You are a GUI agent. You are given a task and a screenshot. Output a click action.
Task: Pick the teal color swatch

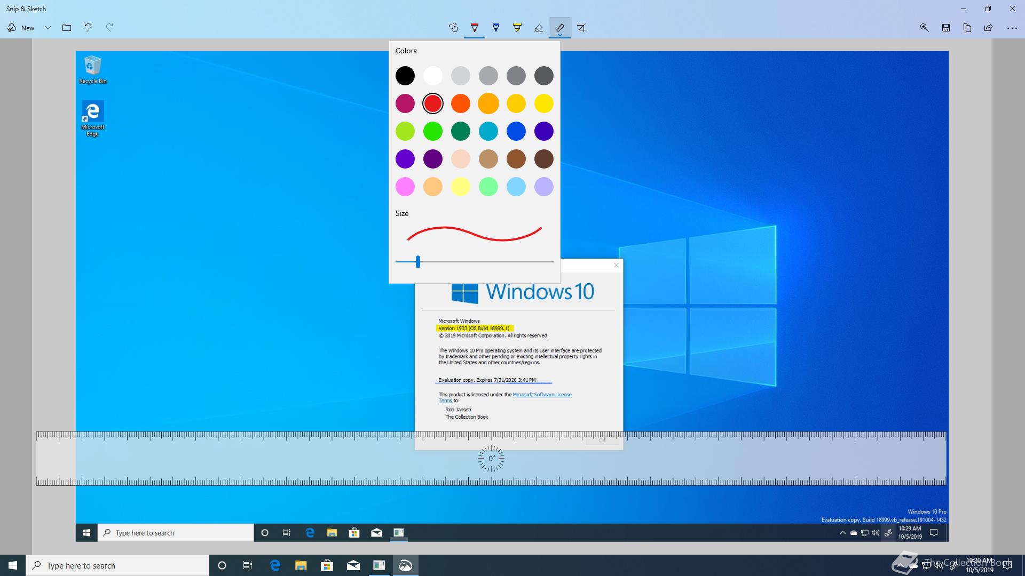tap(488, 131)
